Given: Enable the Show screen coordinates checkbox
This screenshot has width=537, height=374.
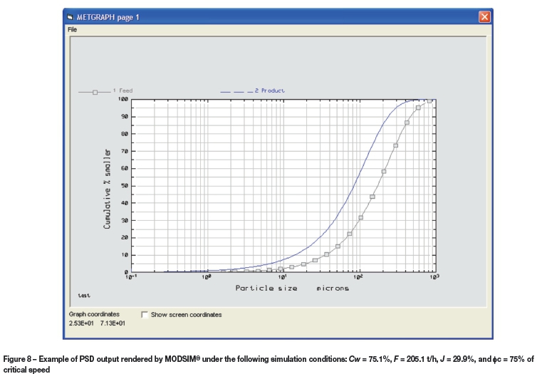Looking at the screenshot, I should [145, 314].
